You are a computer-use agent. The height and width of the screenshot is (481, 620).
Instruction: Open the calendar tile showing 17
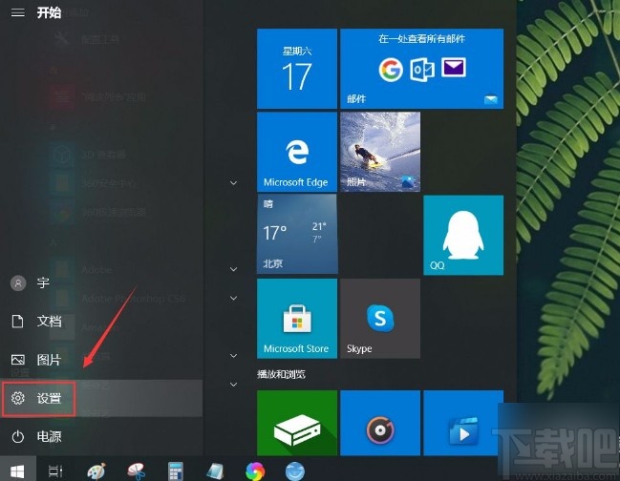pyautogui.click(x=297, y=69)
